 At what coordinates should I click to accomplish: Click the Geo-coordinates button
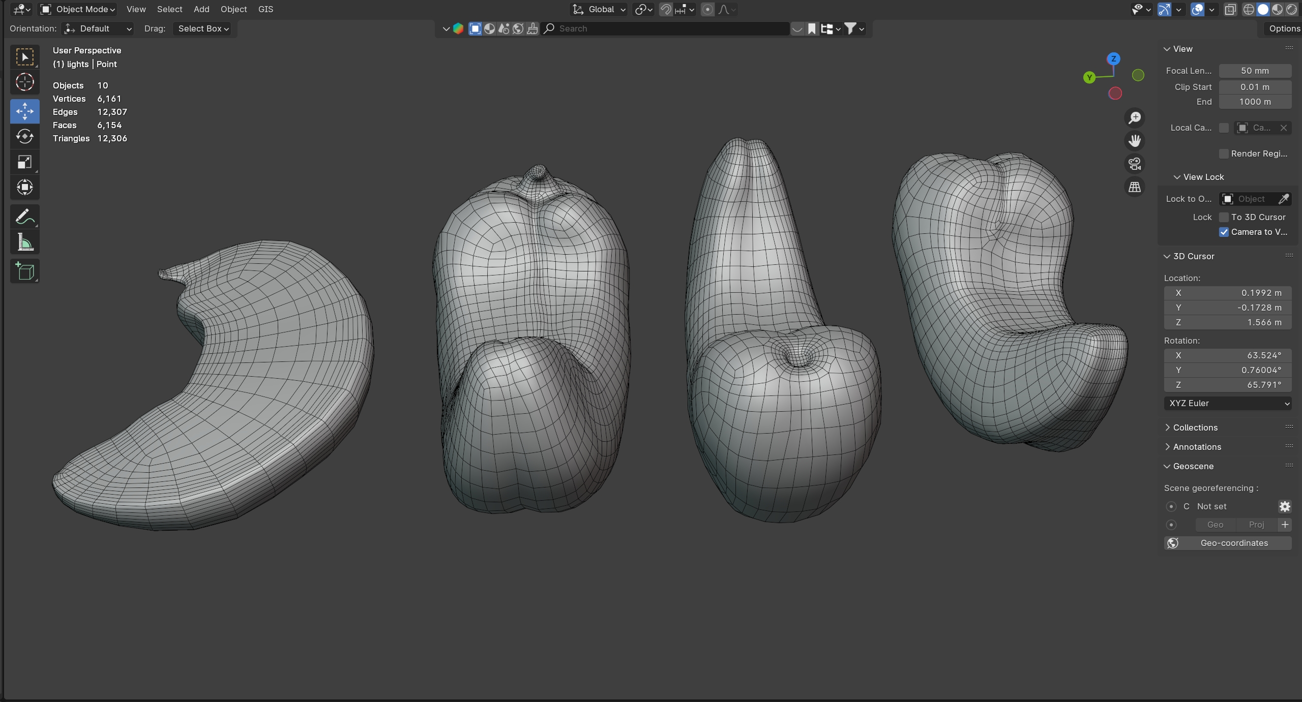pos(1228,543)
